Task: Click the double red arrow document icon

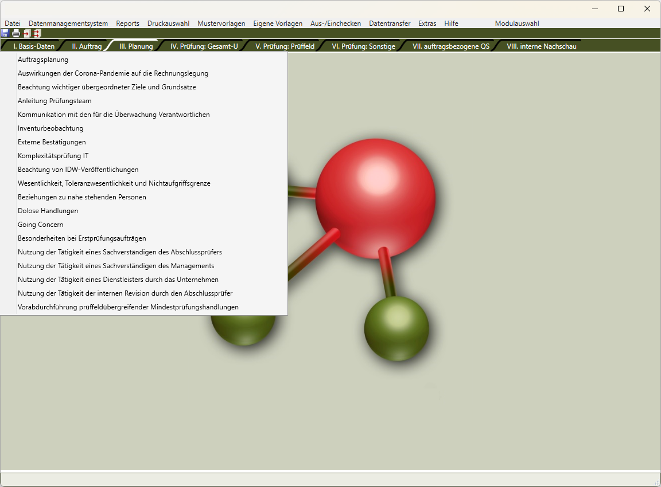Action: (37, 33)
